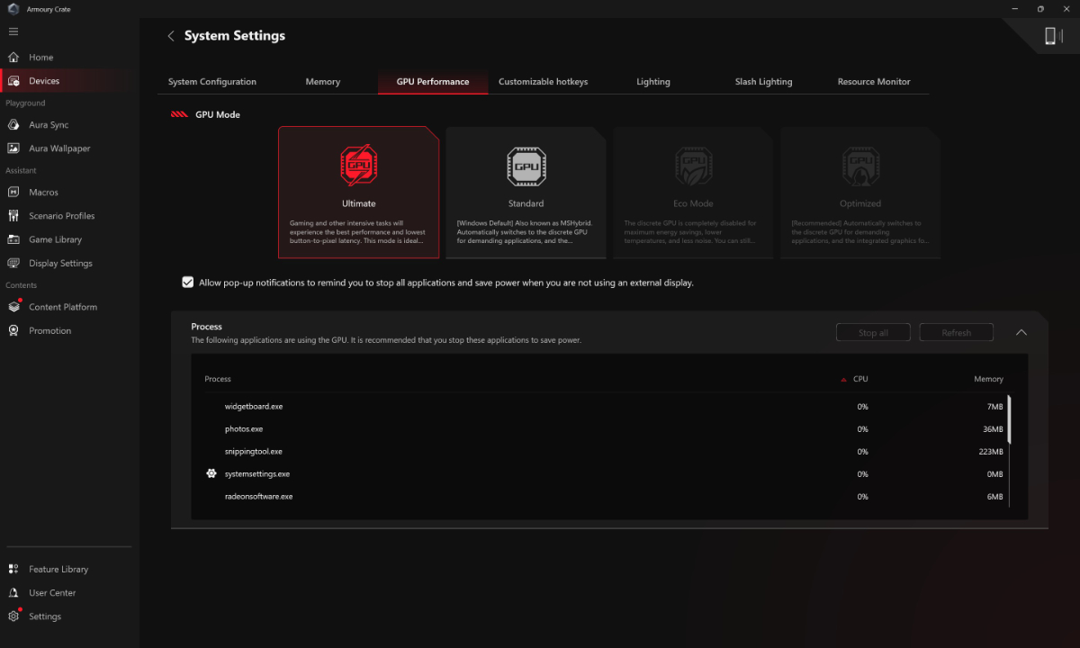Image resolution: width=1080 pixels, height=648 pixels.
Task: Click the 0MB memory value
Action: pos(994,474)
